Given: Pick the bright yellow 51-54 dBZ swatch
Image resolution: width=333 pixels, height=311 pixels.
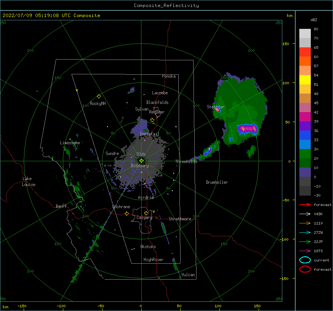Looking at the screenshot, I should 305,80.
